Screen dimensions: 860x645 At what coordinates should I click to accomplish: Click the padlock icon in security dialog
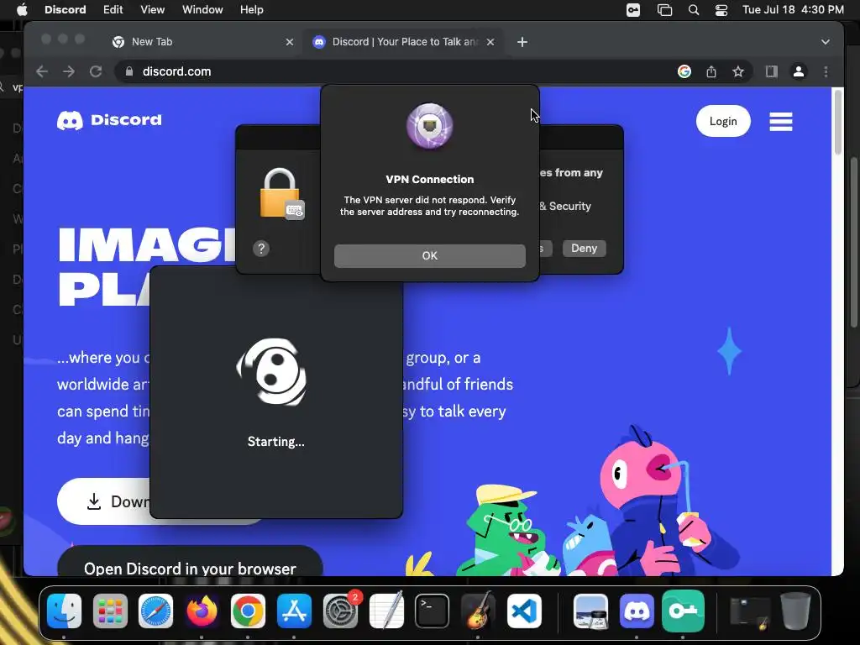(x=281, y=194)
